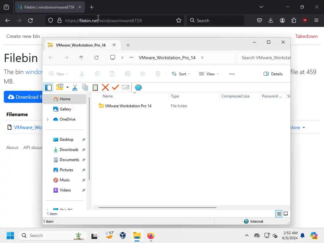Reload the Filebin page in Firefox
This screenshot has height=243, width=324.
pos(30,20)
